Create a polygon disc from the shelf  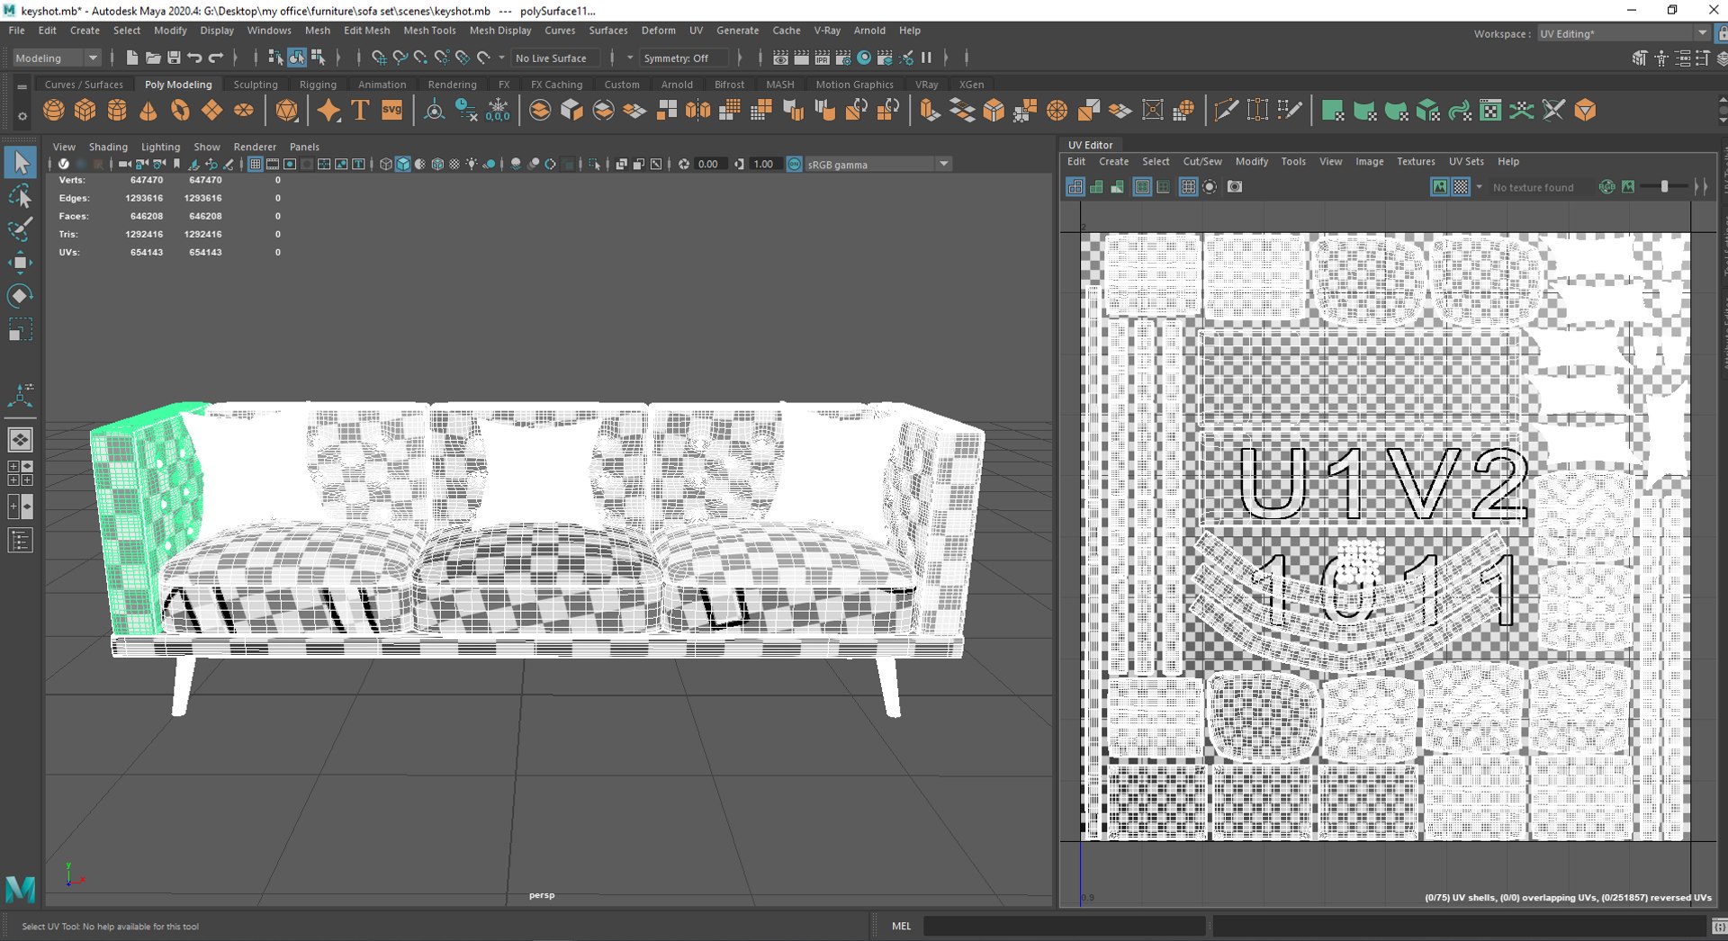coord(243,111)
